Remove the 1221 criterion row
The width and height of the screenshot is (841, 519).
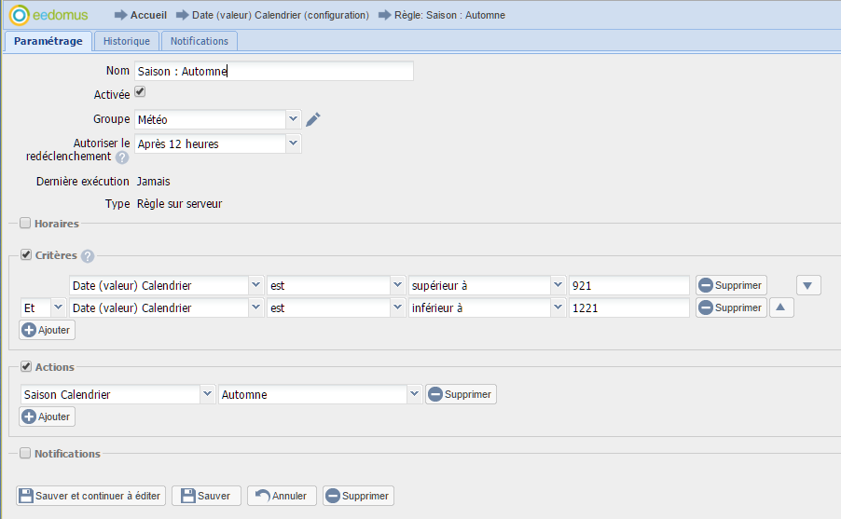tap(731, 307)
